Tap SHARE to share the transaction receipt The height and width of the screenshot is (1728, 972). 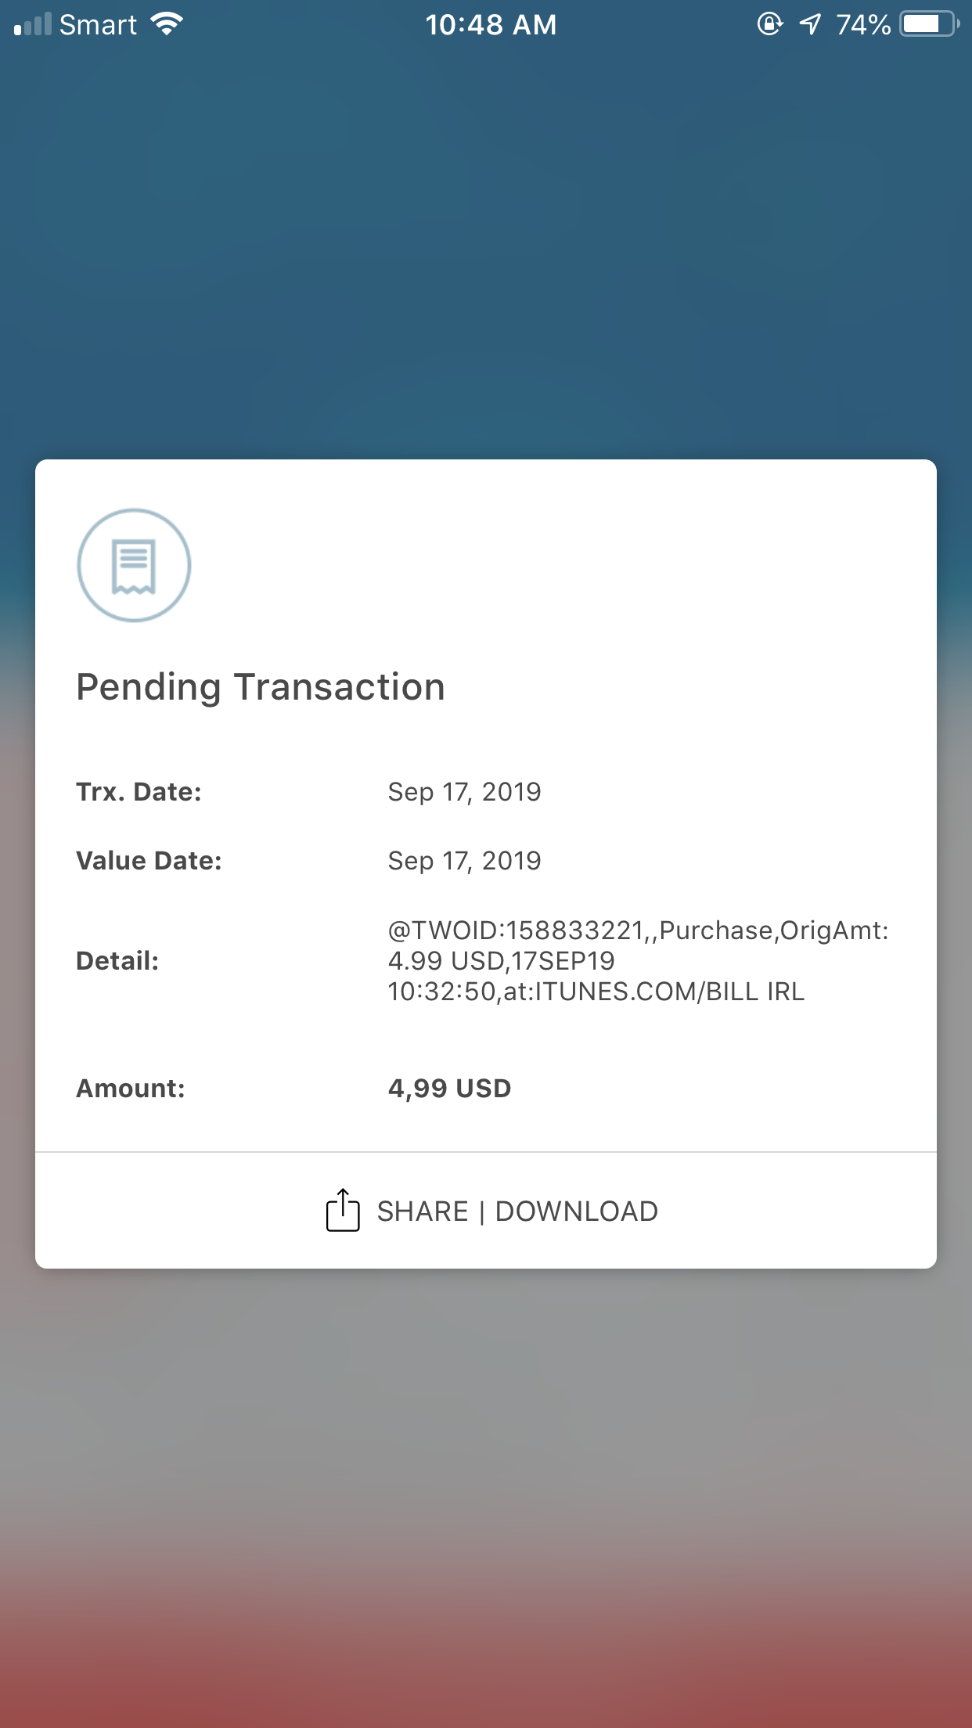click(423, 1211)
